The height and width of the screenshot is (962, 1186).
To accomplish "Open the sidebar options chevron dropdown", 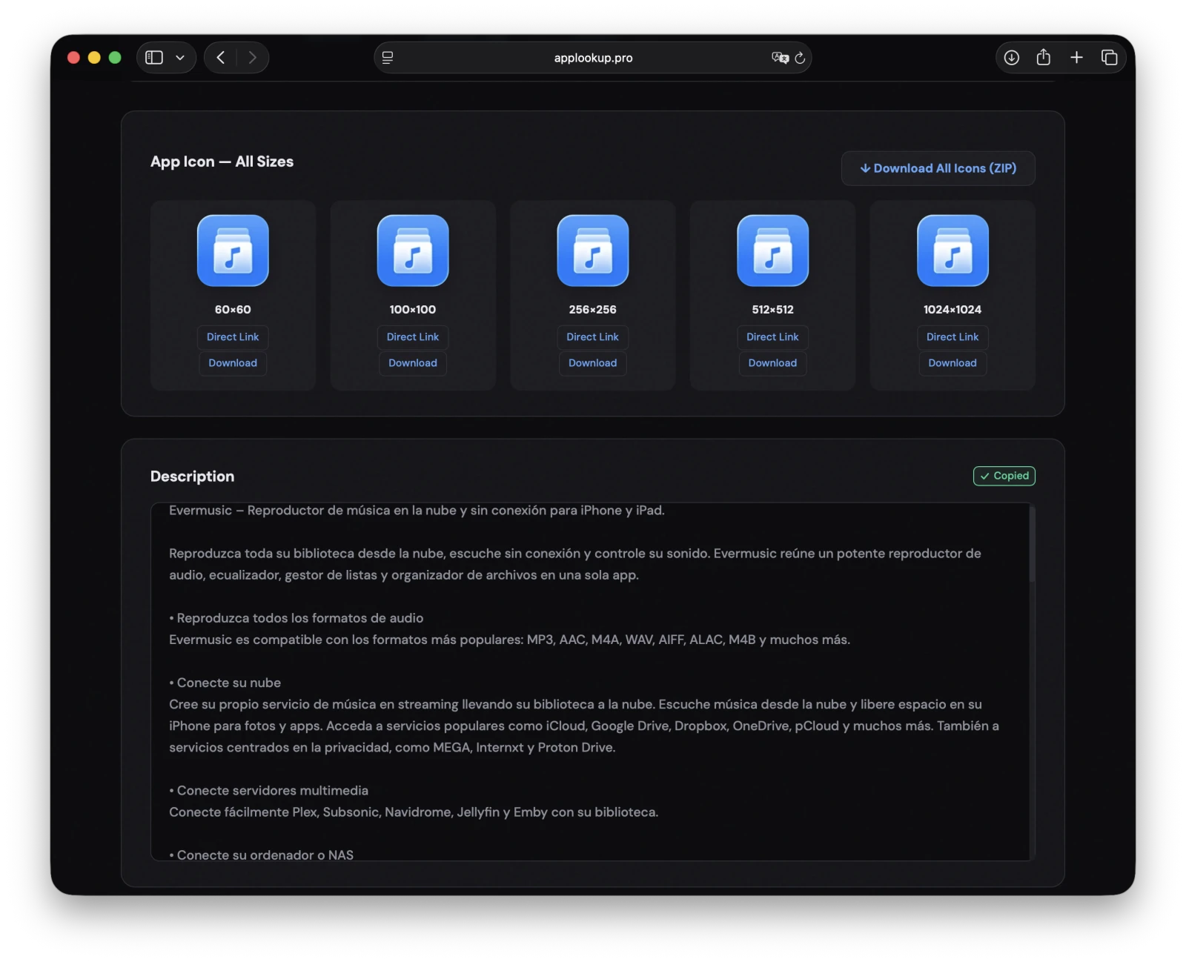I will (x=180, y=58).
